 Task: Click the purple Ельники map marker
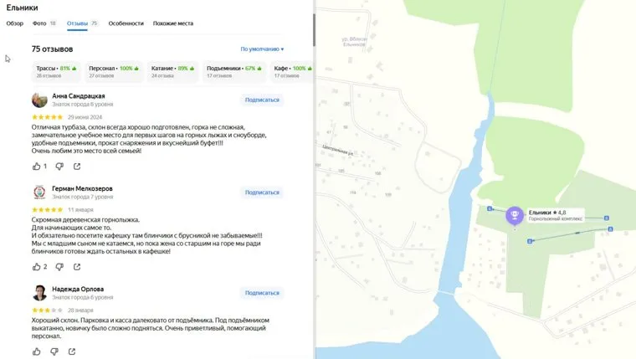514,215
